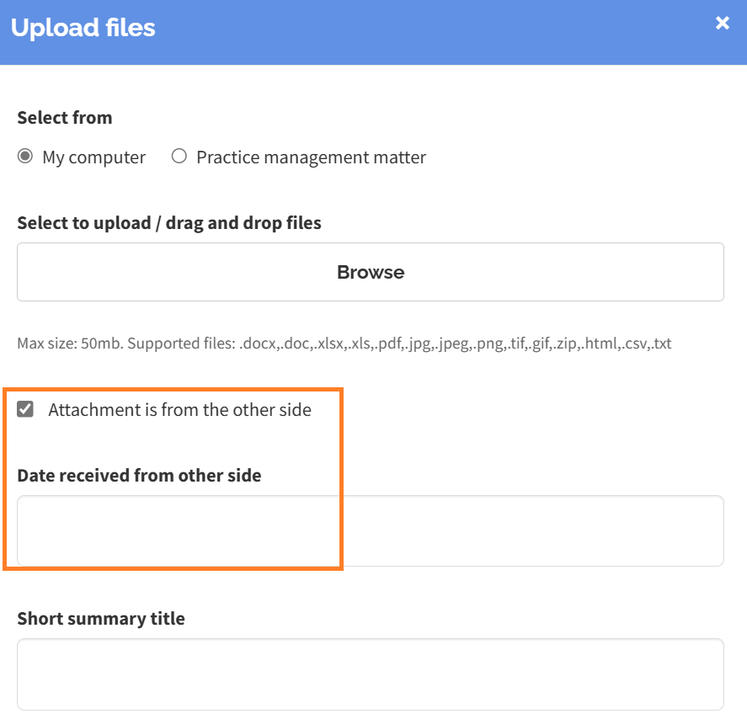Click the 'My computer' label text
This screenshot has height=719, width=747.
click(93, 157)
